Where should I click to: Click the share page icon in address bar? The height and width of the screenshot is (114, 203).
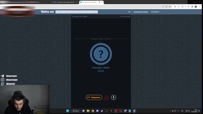166,7
